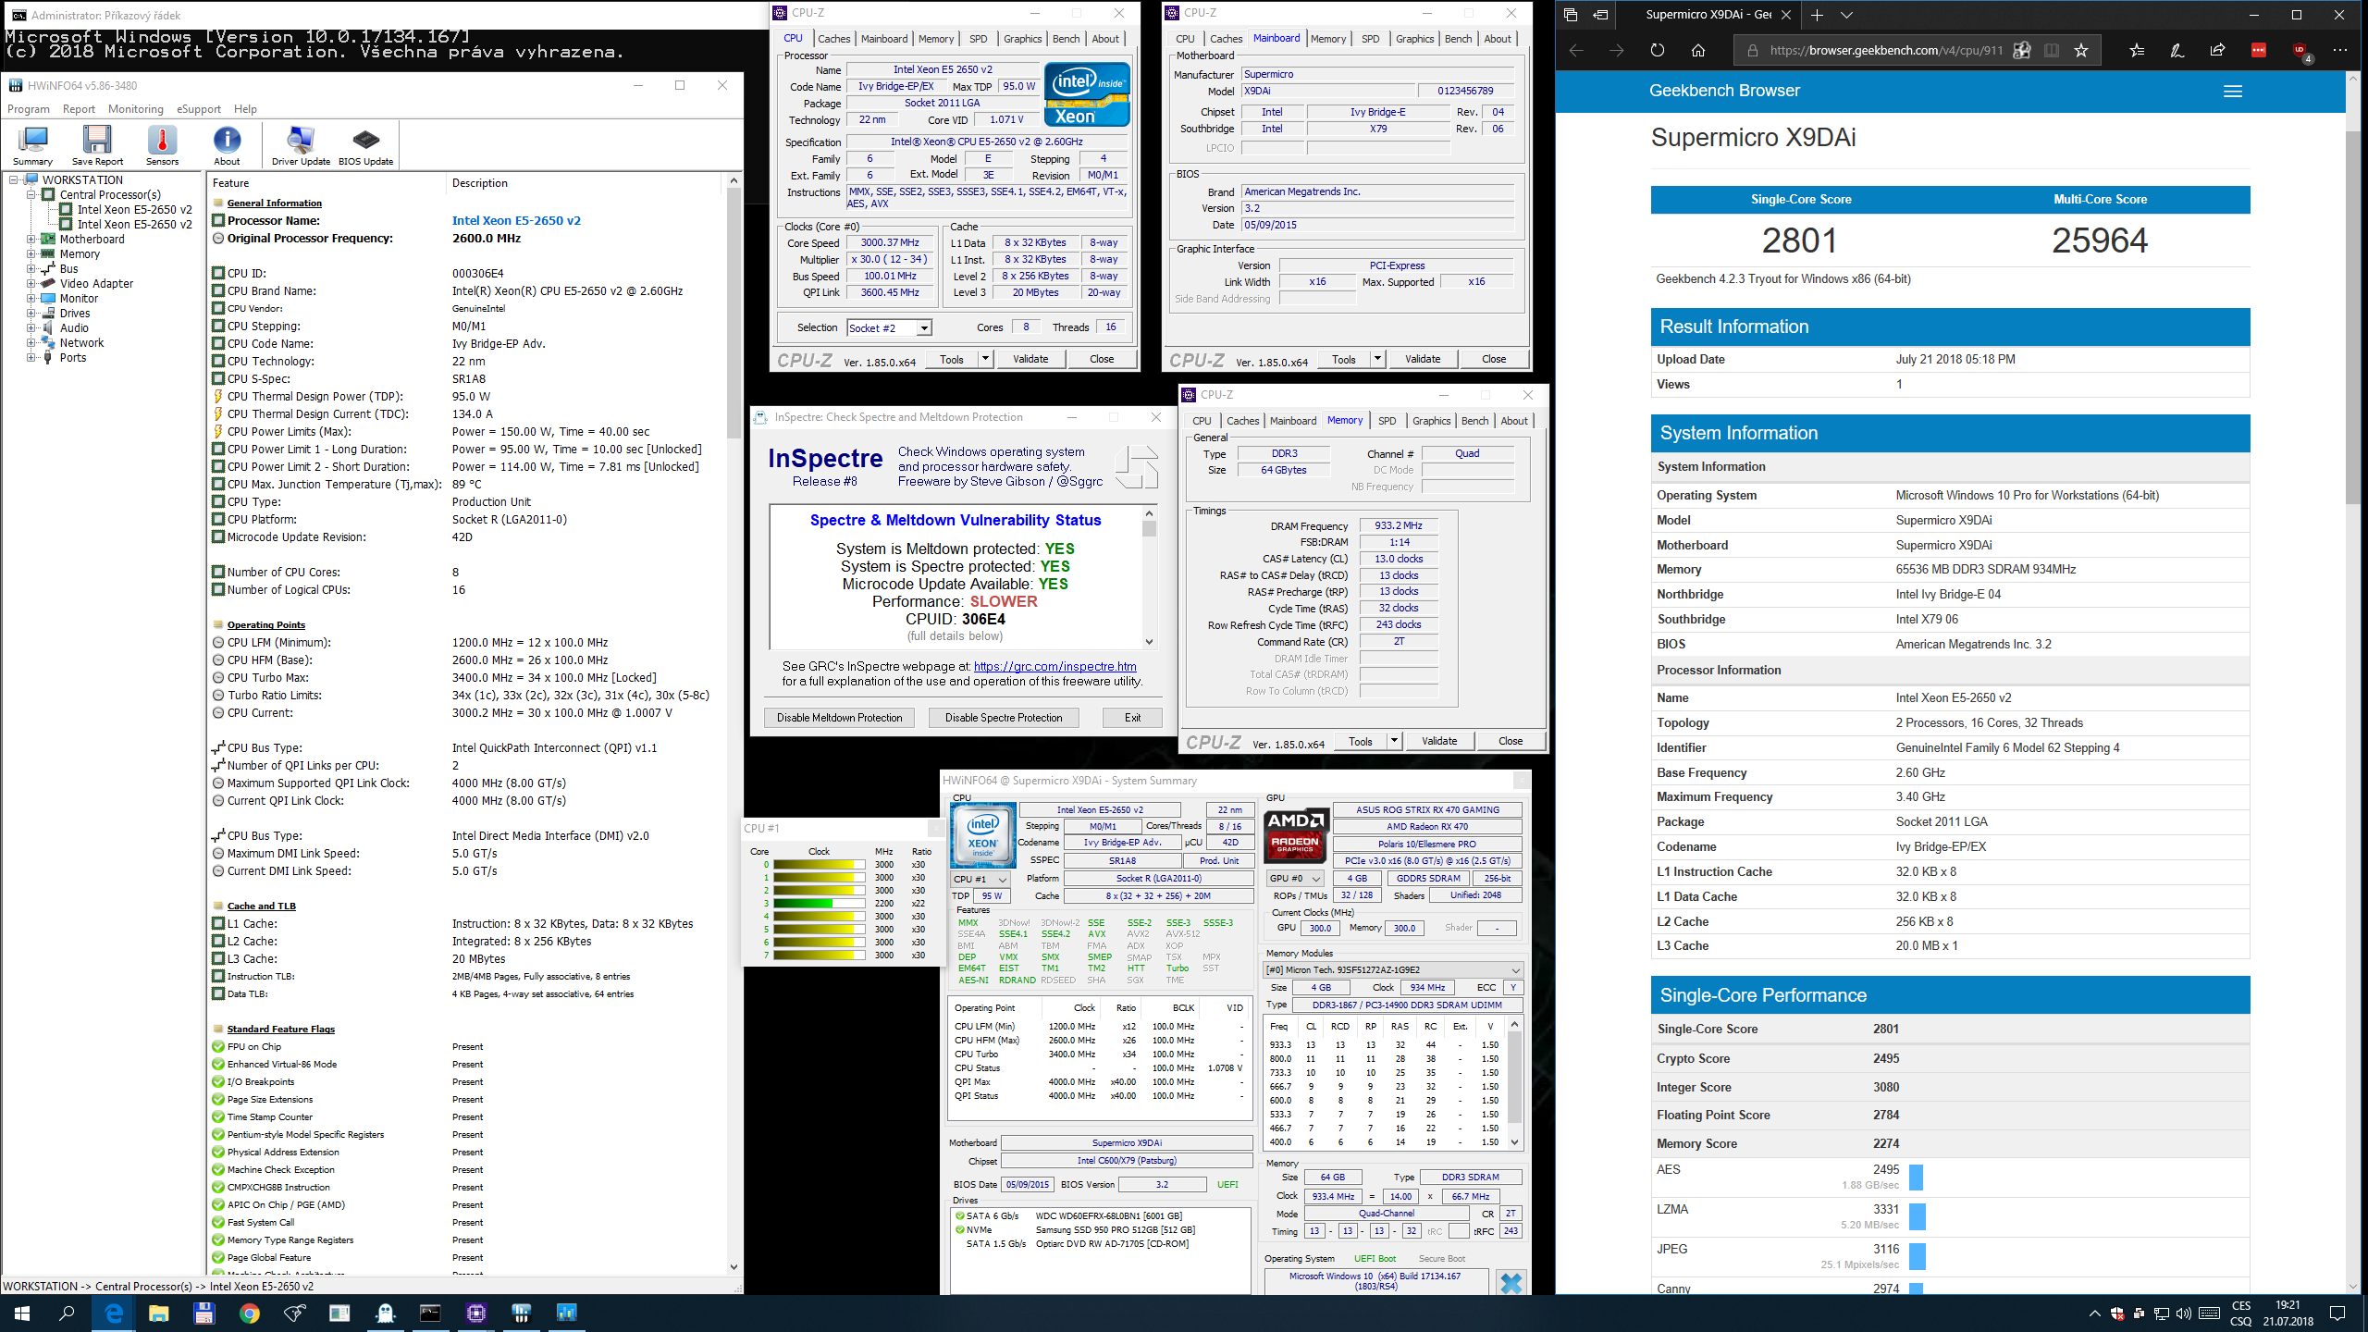Click the InSpectre status scrollbar down arrow
2368x1332 pixels.
point(1149,641)
